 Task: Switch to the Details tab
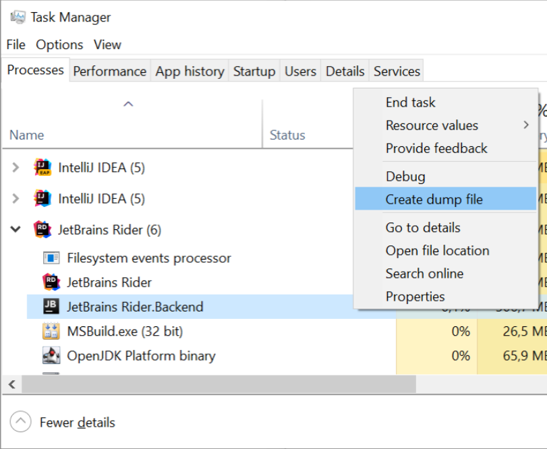[345, 71]
